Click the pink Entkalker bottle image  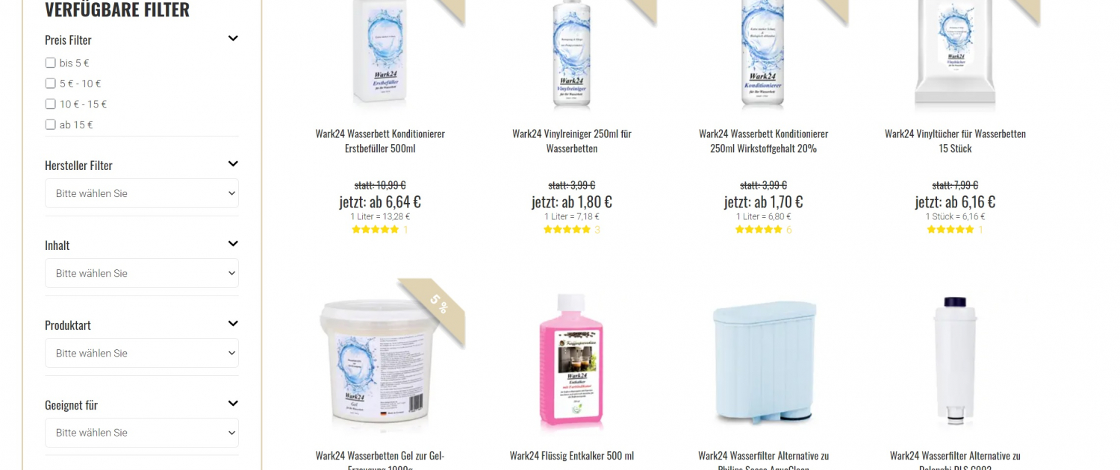(571, 360)
